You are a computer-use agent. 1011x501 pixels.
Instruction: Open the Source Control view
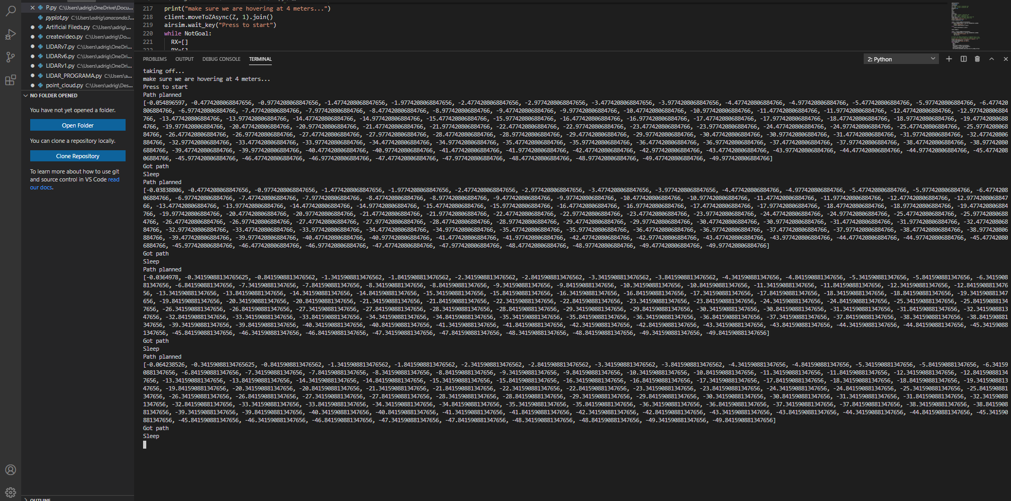click(11, 57)
